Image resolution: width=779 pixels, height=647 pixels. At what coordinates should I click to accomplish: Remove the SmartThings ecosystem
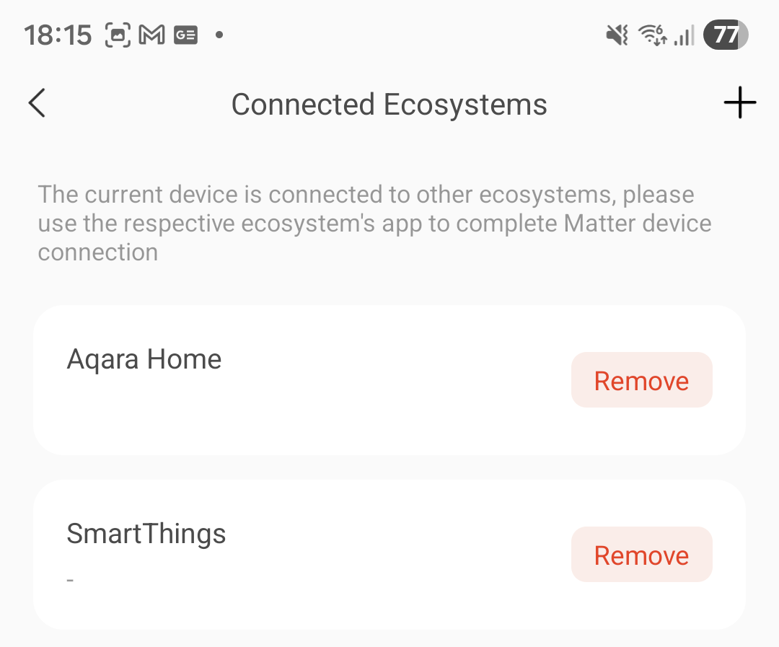[x=641, y=555]
